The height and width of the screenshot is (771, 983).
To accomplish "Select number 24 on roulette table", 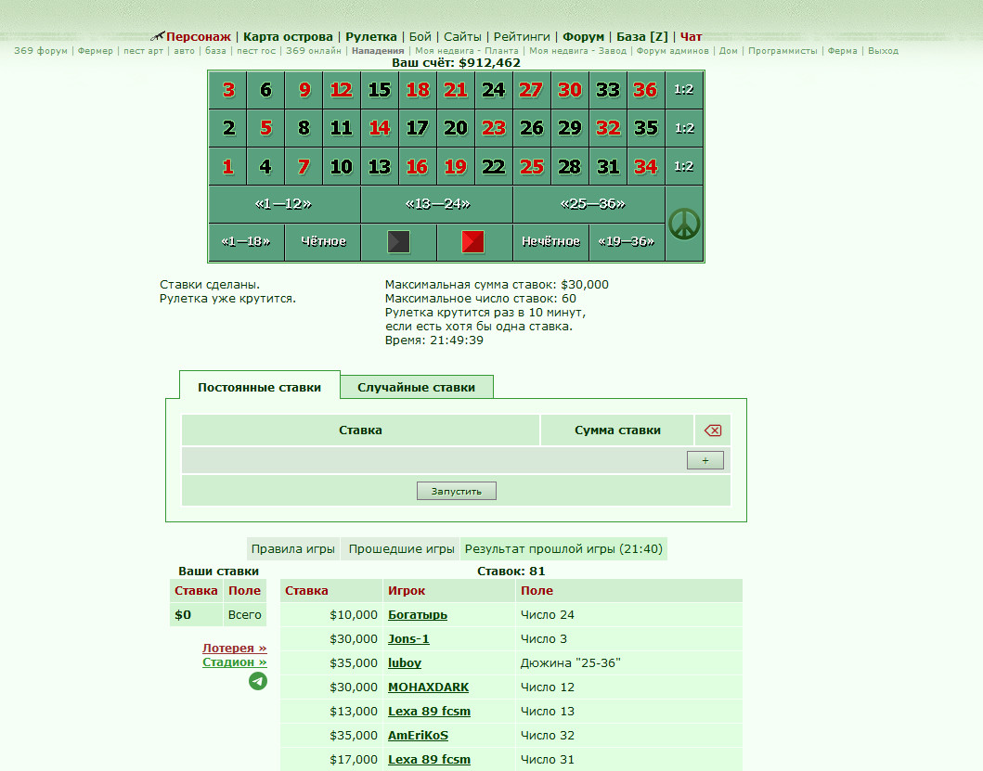I will (494, 90).
